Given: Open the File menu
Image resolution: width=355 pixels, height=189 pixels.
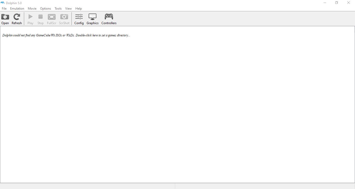Looking at the screenshot, I should tap(4, 9).
